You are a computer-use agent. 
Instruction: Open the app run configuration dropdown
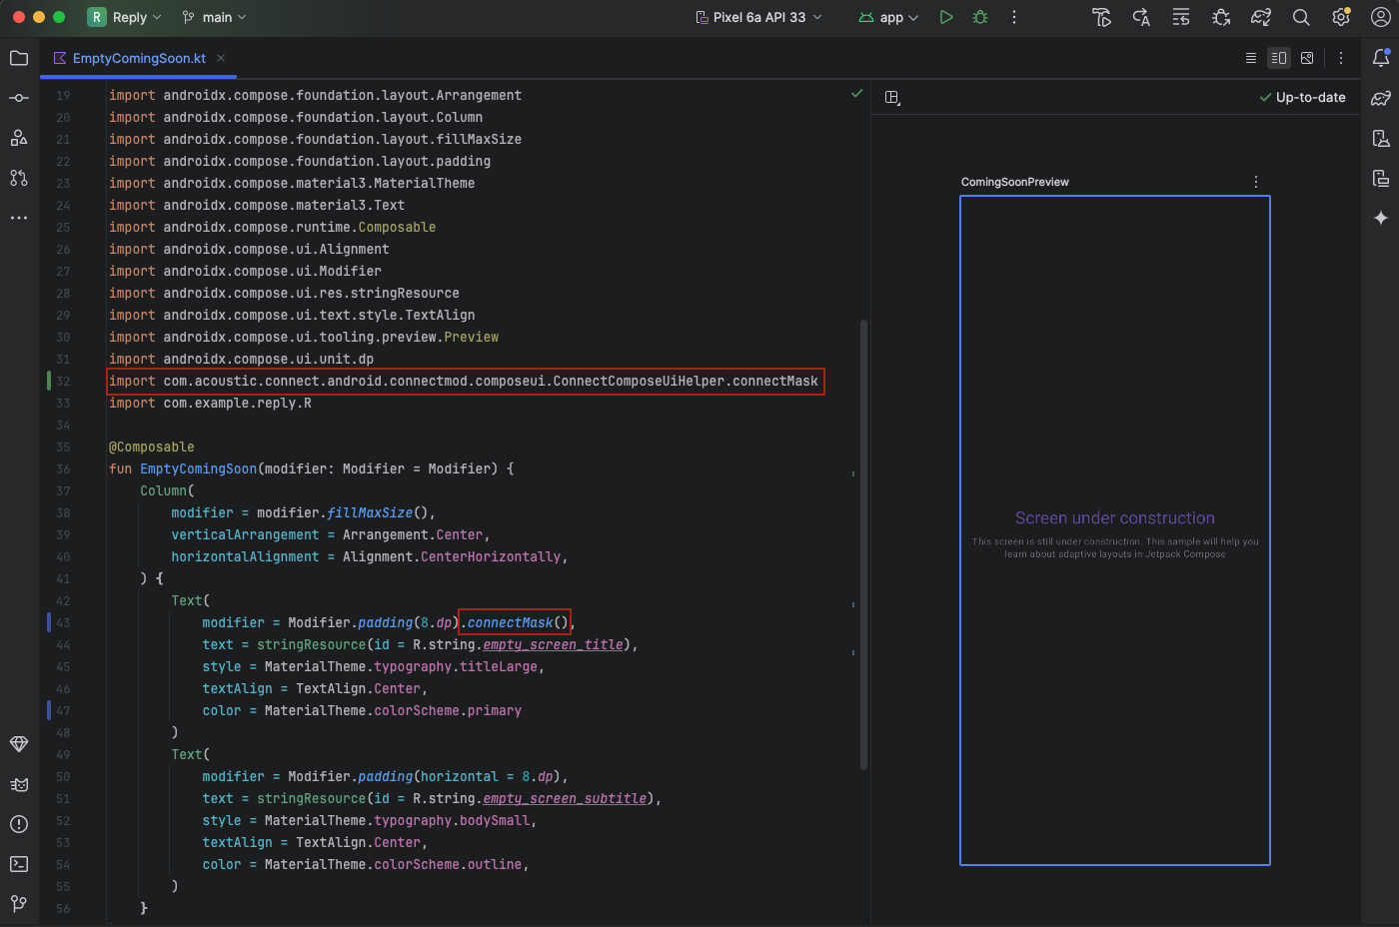(x=889, y=17)
